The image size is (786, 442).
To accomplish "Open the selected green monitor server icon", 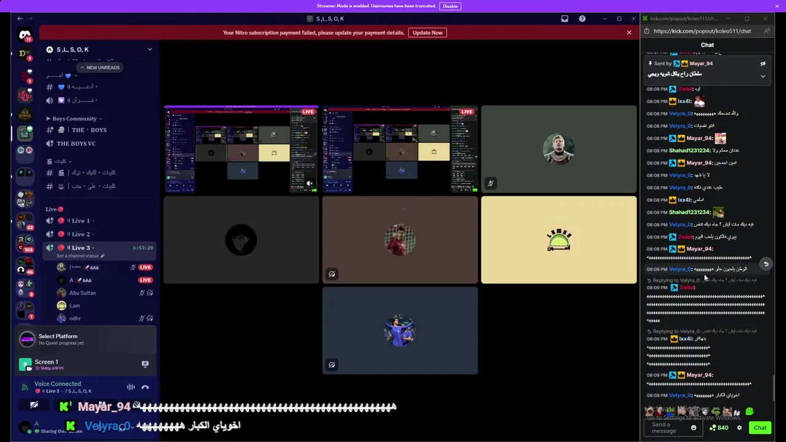I will coord(25,133).
